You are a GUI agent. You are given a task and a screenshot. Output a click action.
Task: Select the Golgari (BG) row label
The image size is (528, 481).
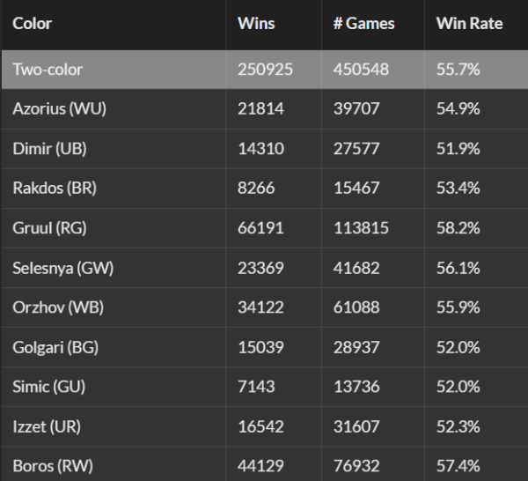pos(58,347)
